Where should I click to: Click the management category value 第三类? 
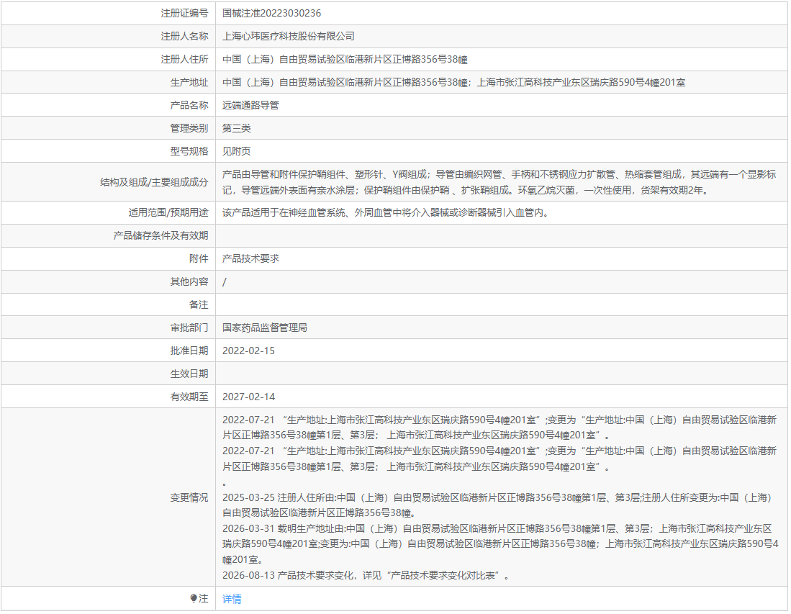pos(237,128)
